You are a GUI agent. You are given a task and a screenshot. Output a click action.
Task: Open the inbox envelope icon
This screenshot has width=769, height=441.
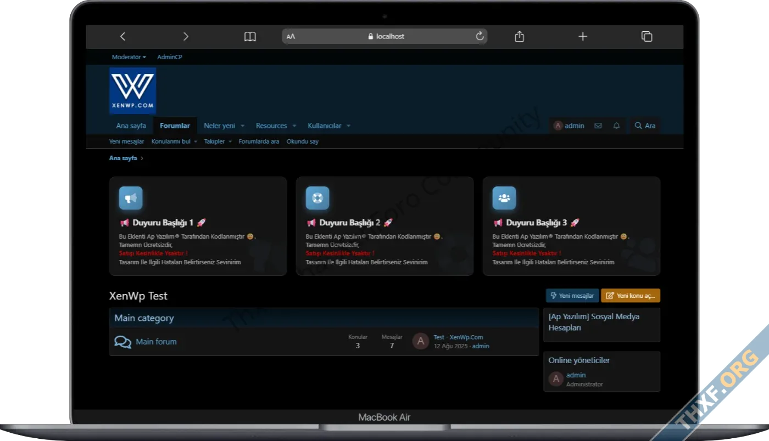(x=598, y=126)
